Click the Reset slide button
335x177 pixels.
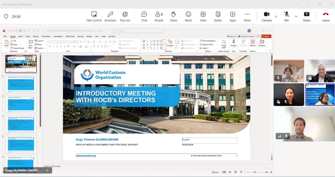38,44
